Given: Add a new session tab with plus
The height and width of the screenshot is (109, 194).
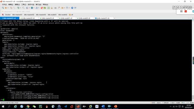Looking at the screenshot, I should pyautogui.click(x=115, y=18).
